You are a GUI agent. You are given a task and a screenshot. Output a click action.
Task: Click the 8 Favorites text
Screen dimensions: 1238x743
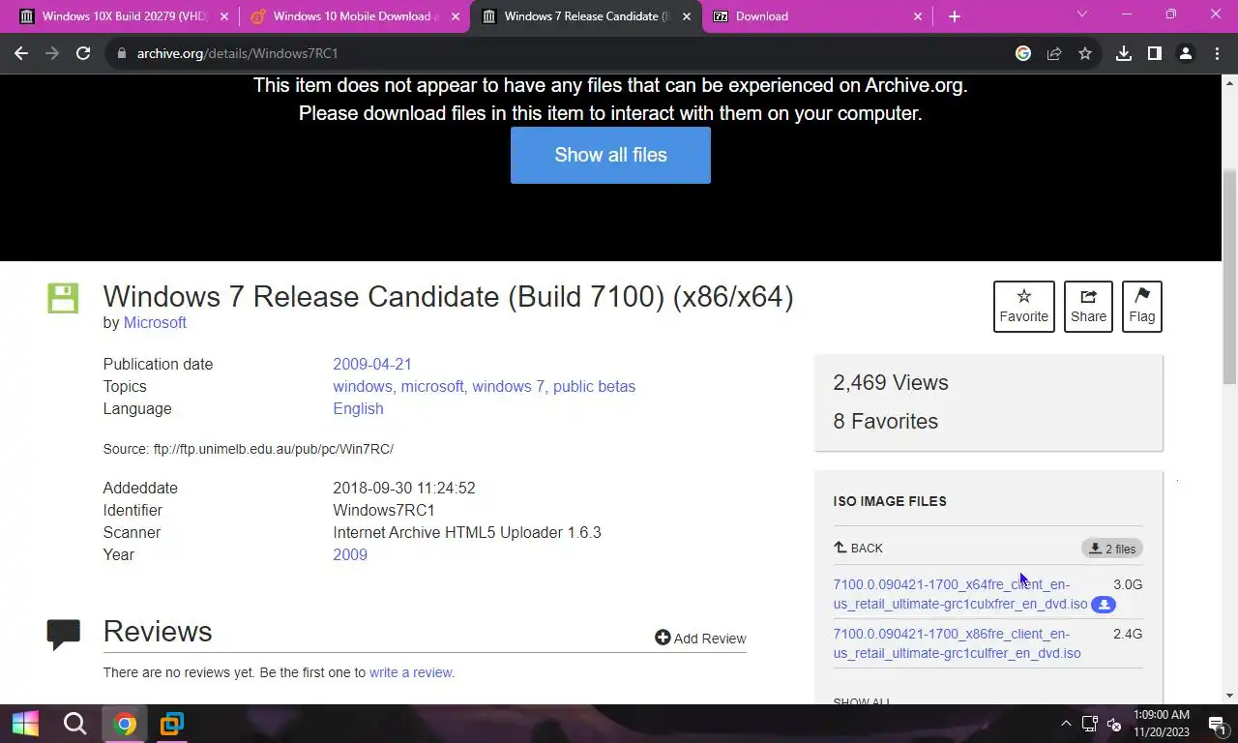pyautogui.click(x=885, y=422)
